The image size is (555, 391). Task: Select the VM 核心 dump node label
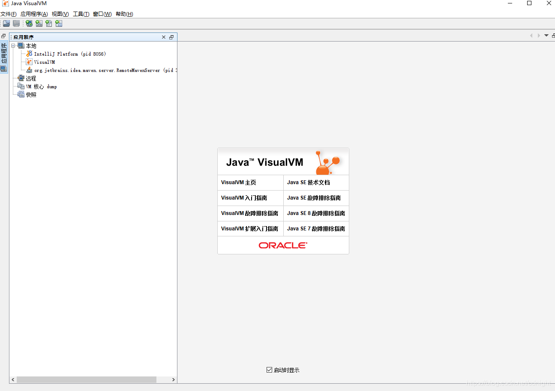click(41, 87)
